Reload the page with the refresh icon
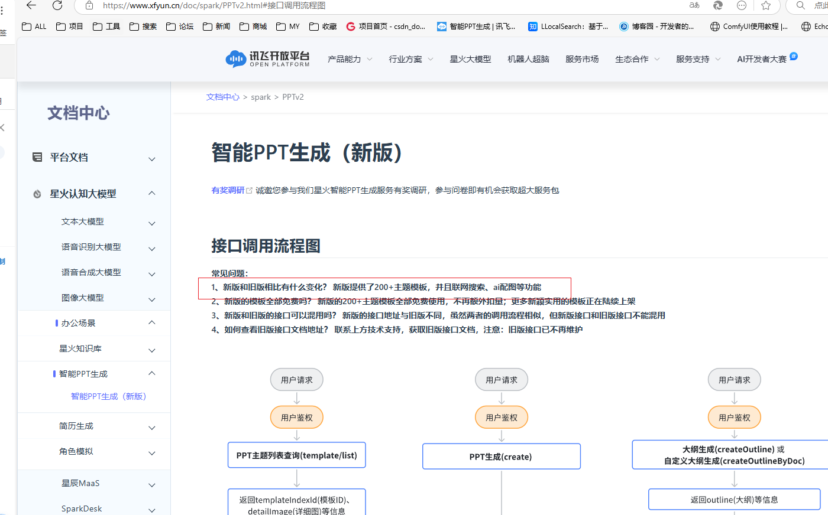 (57, 5)
